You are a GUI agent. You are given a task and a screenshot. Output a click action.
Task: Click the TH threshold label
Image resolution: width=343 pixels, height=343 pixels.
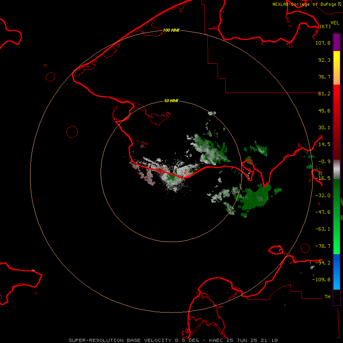327,297
